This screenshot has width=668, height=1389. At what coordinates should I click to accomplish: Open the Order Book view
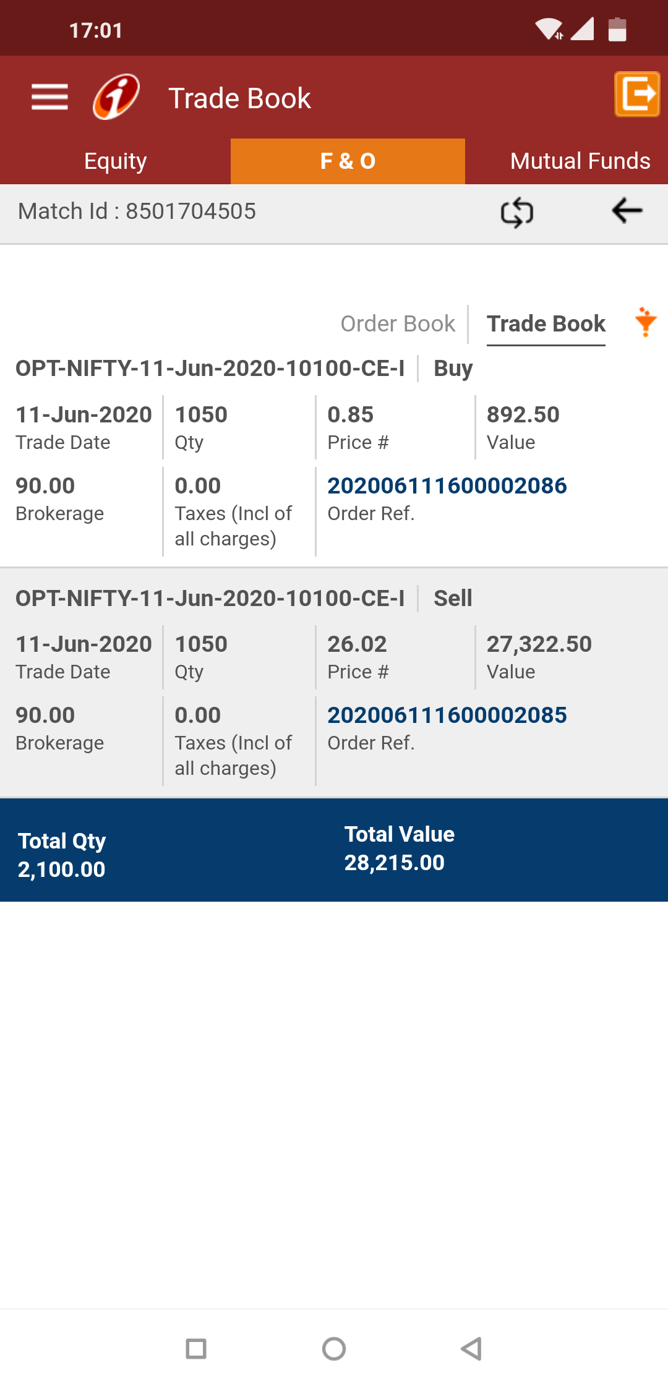[398, 323]
